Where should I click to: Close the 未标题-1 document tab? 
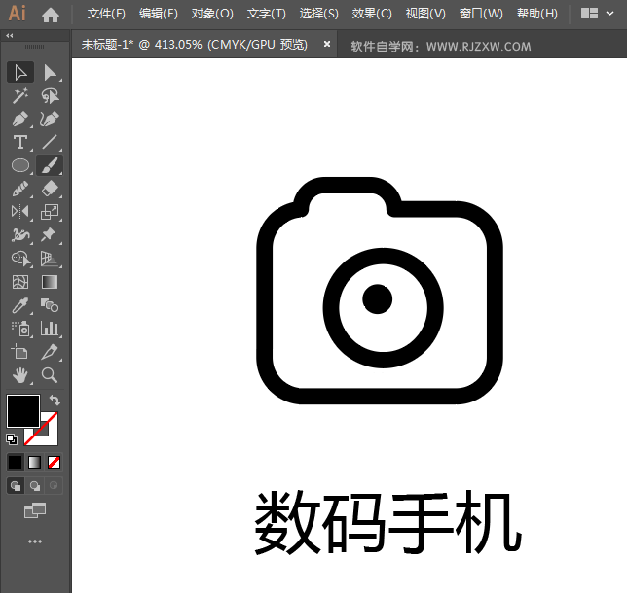point(327,44)
